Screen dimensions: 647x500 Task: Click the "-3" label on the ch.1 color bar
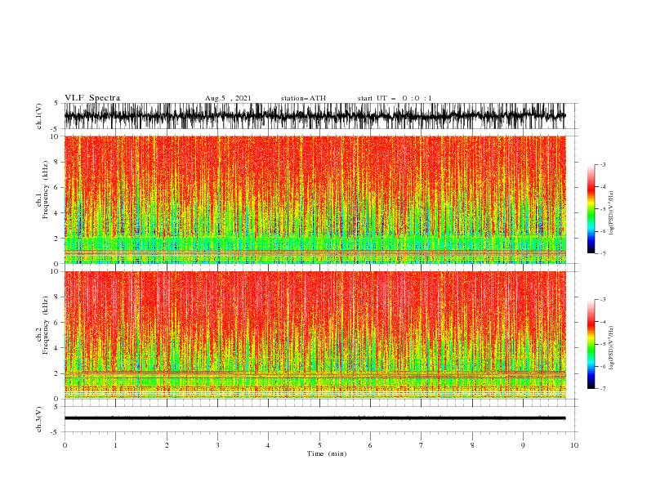point(603,164)
